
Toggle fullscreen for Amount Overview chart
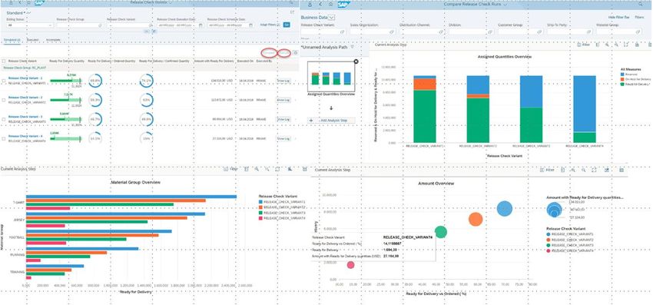coord(594,170)
